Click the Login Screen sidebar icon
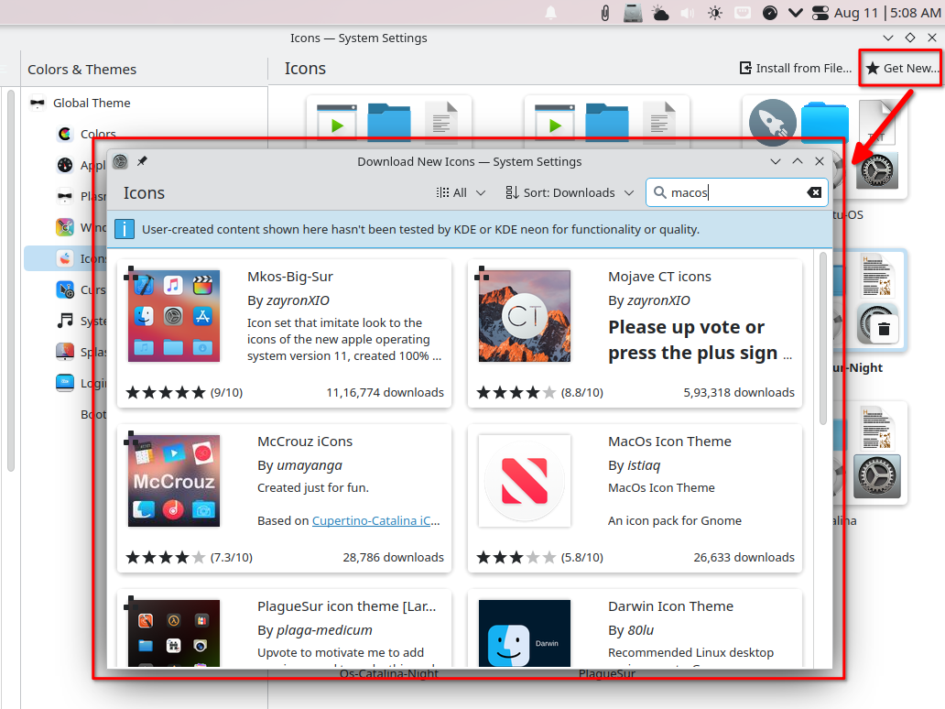Viewport: 945px width, 709px height. click(x=65, y=383)
